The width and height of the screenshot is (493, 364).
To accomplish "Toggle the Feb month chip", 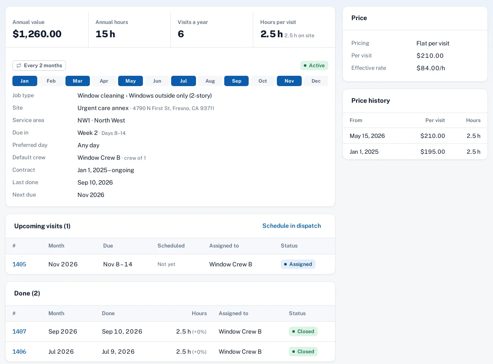I will coord(51,81).
